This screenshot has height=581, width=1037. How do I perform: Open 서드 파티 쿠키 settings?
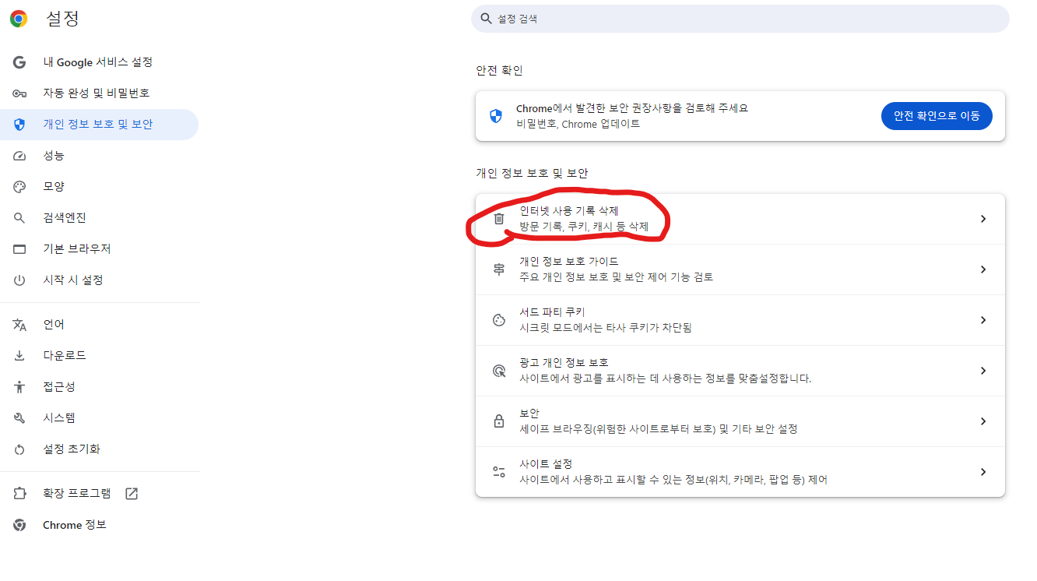740,320
